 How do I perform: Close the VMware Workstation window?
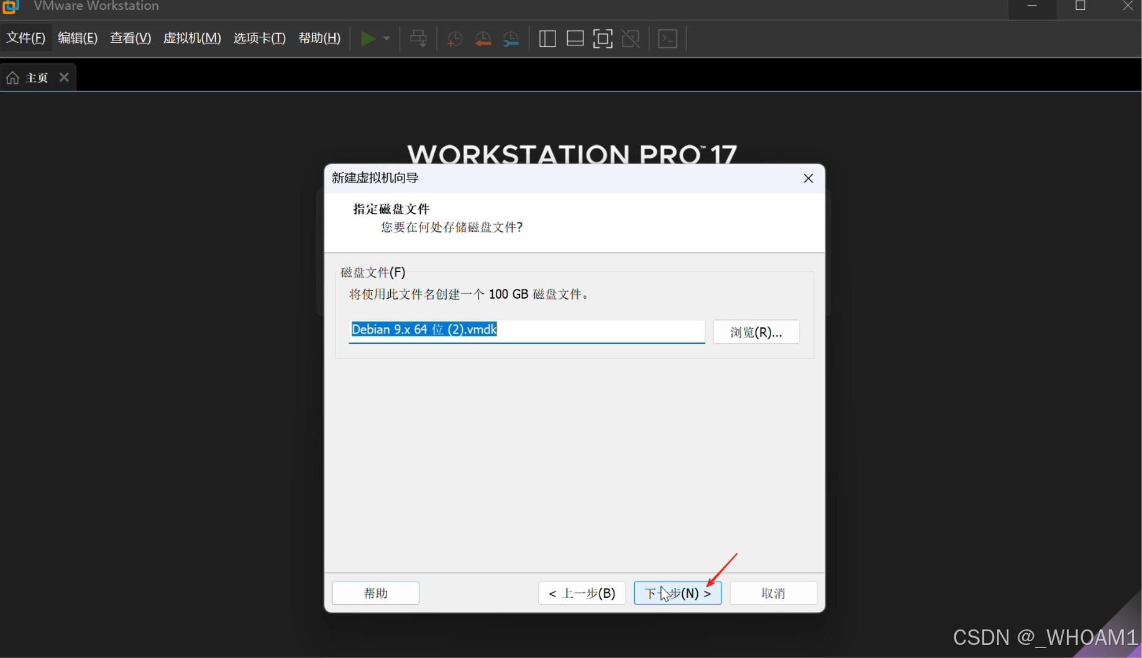pos(1128,6)
